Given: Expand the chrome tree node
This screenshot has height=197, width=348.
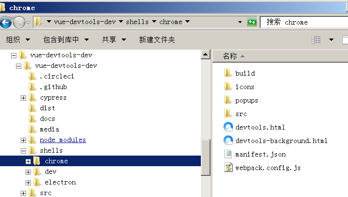Looking at the screenshot, I should (28, 161).
